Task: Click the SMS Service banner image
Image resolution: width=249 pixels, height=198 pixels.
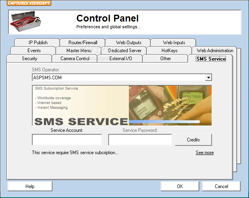Action: tap(122, 106)
